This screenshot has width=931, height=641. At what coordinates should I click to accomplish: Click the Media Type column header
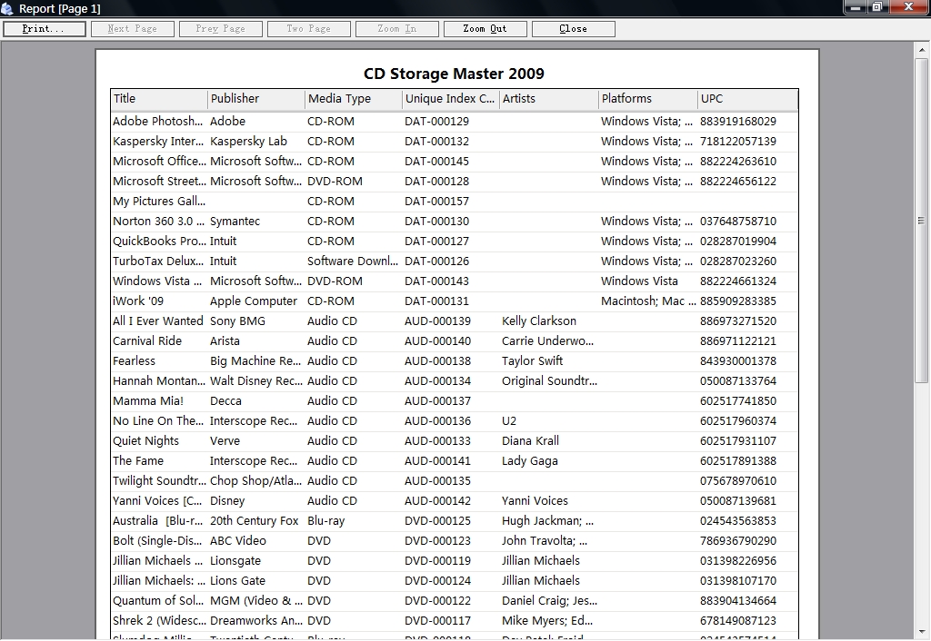[x=354, y=99]
